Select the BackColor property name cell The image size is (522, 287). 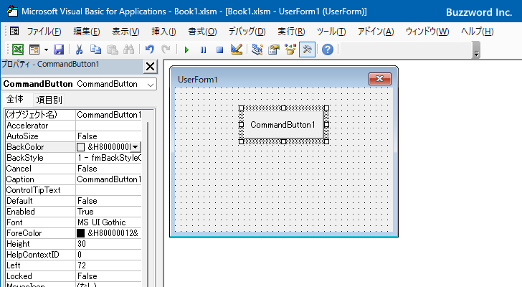tap(40, 147)
